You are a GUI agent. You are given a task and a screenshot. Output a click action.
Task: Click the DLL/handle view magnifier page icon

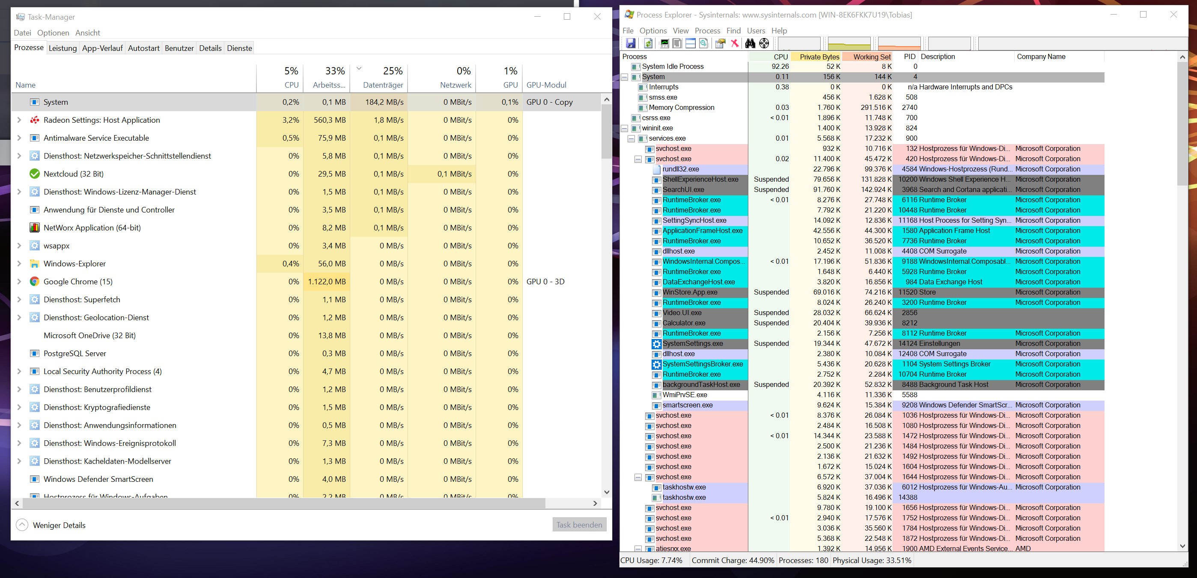click(x=703, y=44)
